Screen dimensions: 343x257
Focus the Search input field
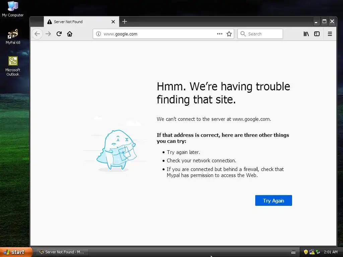pos(260,34)
